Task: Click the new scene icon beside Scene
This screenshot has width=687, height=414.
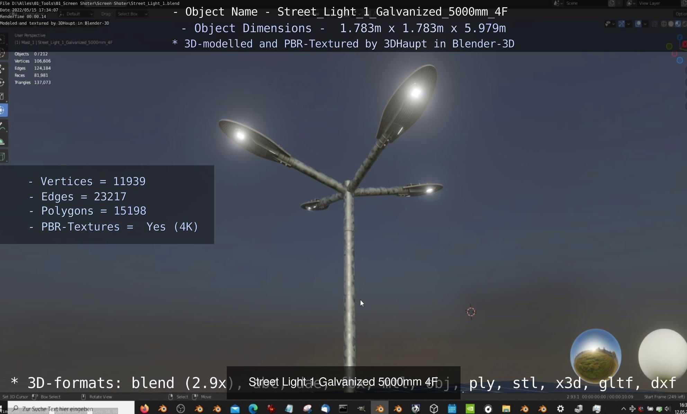Action: pos(612,3)
